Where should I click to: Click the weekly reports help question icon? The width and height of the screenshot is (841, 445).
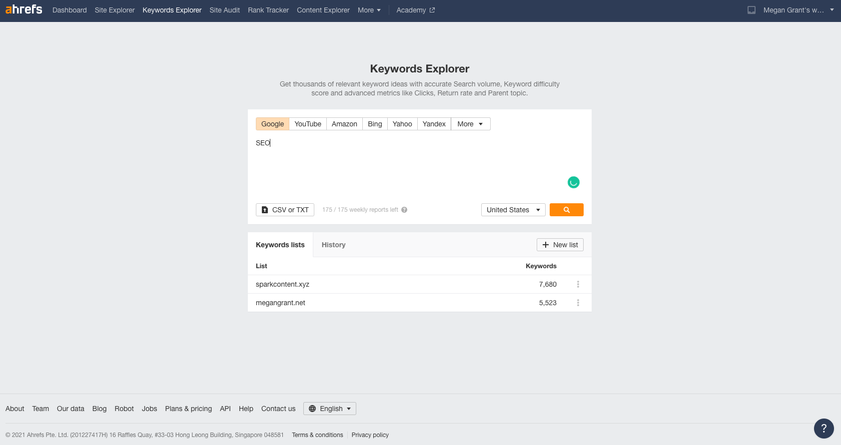click(404, 210)
